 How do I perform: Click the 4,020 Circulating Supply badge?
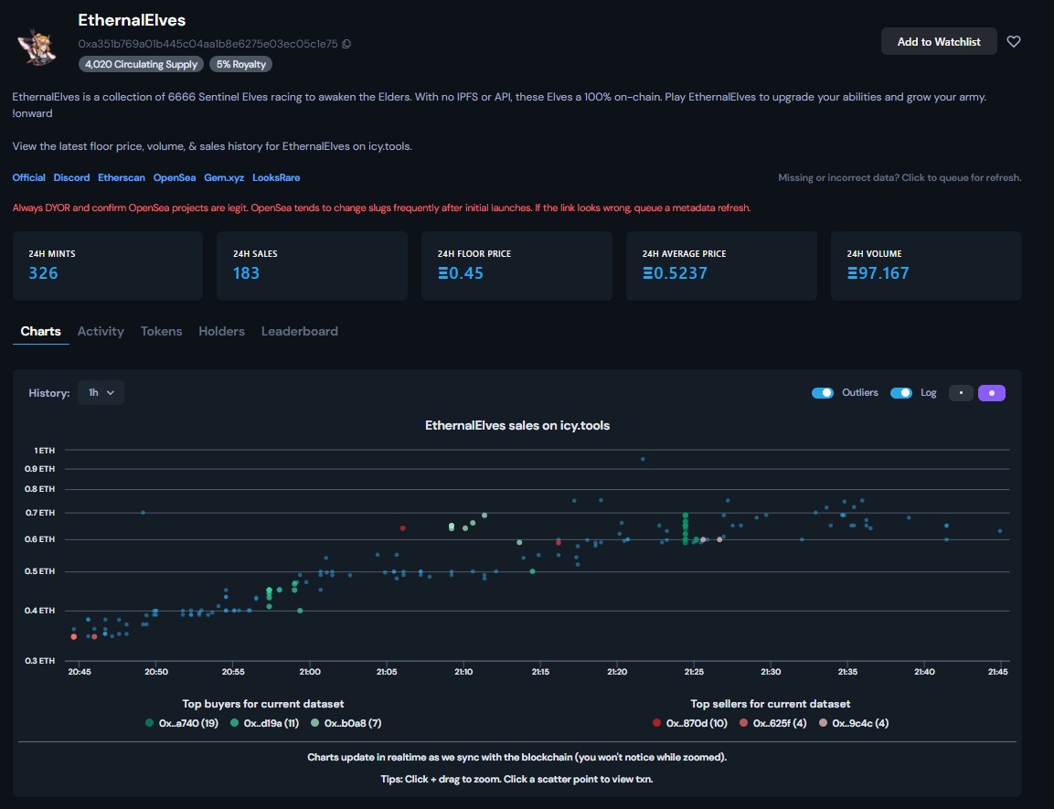click(141, 65)
